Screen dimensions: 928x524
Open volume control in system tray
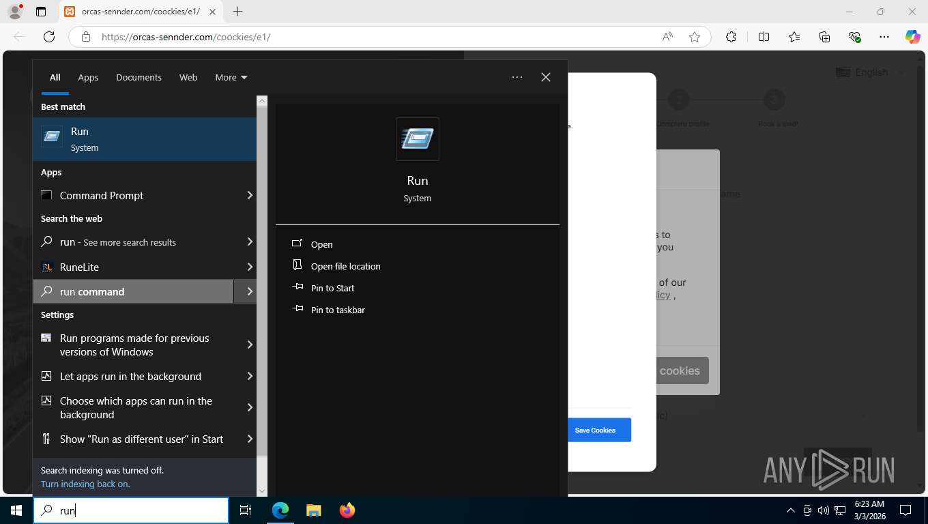823,510
